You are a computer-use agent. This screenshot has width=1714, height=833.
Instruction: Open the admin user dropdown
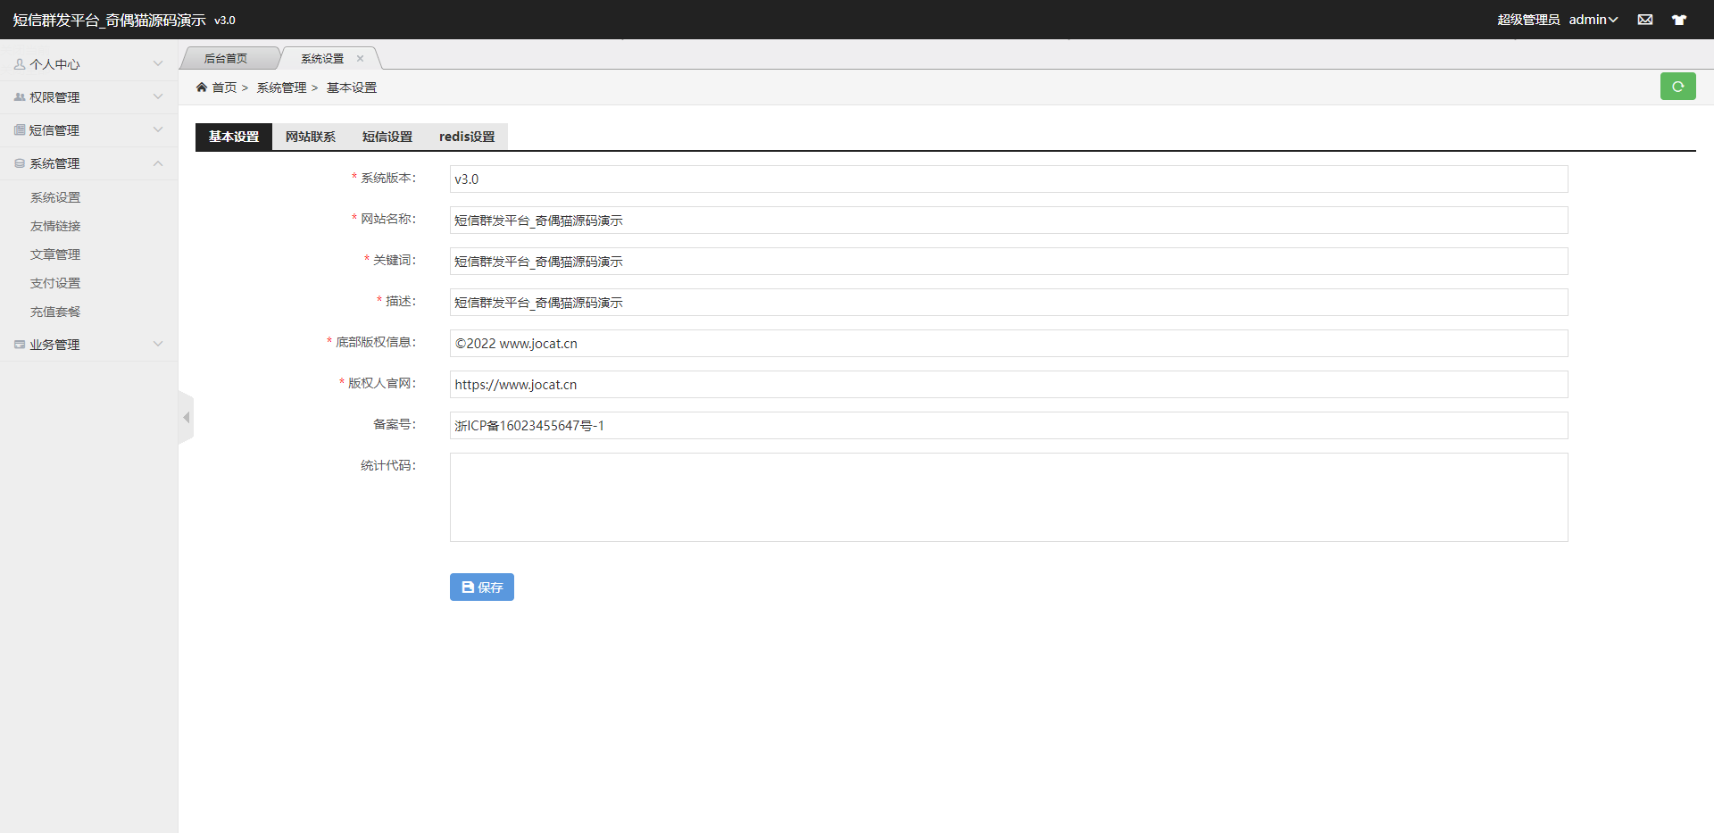point(1593,20)
